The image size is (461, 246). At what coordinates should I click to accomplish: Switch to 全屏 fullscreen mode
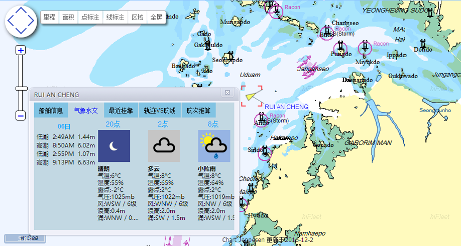pyautogui.click(x=157, y=17)
